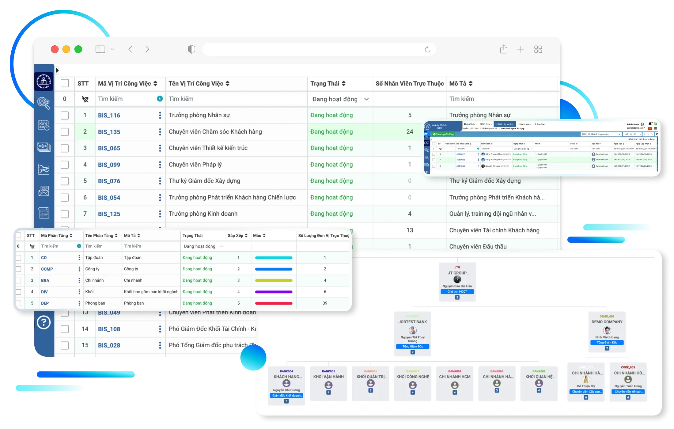
Task: Open JOB1039 employee code link
Action: tap(460, 166)
